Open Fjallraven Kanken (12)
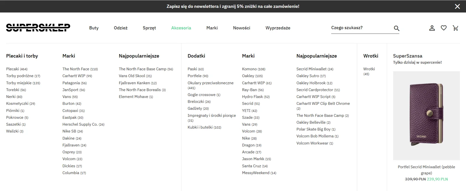Screen dimensions: 466x191 138,83
